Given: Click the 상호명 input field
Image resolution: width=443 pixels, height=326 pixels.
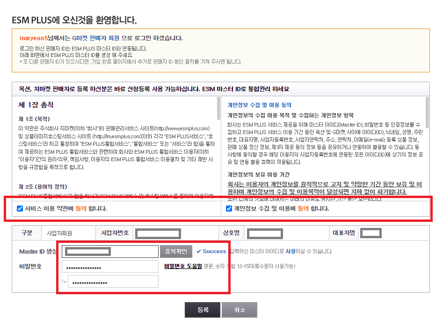Looking at the screenshot, I should tap(265, 234).
